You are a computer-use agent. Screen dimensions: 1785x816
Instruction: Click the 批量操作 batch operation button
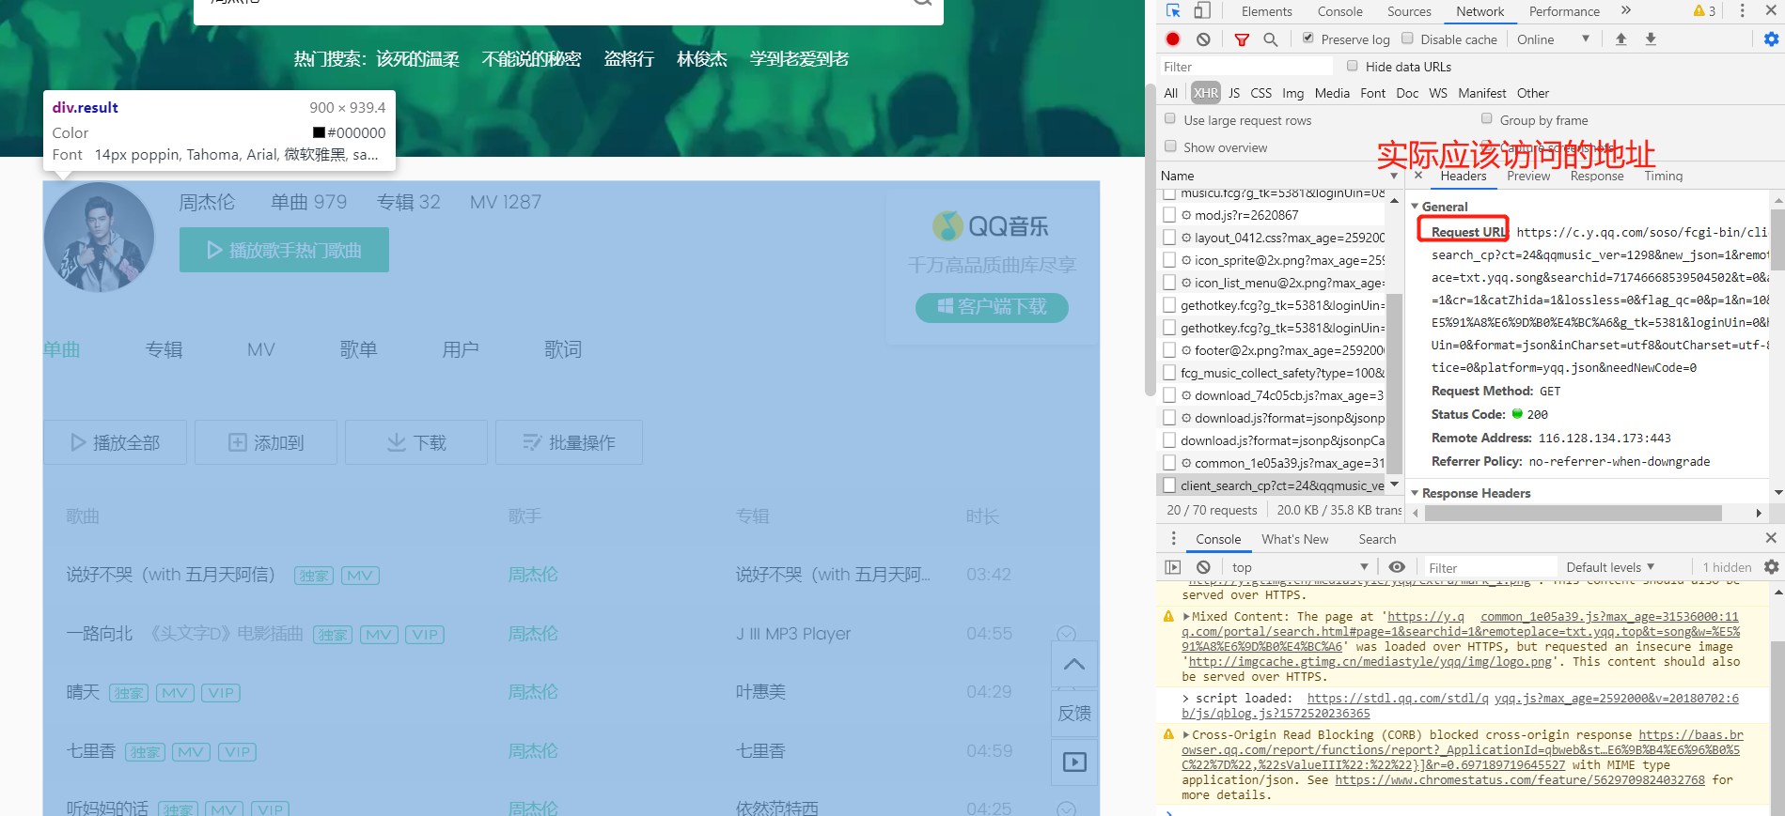pos(569,442)
